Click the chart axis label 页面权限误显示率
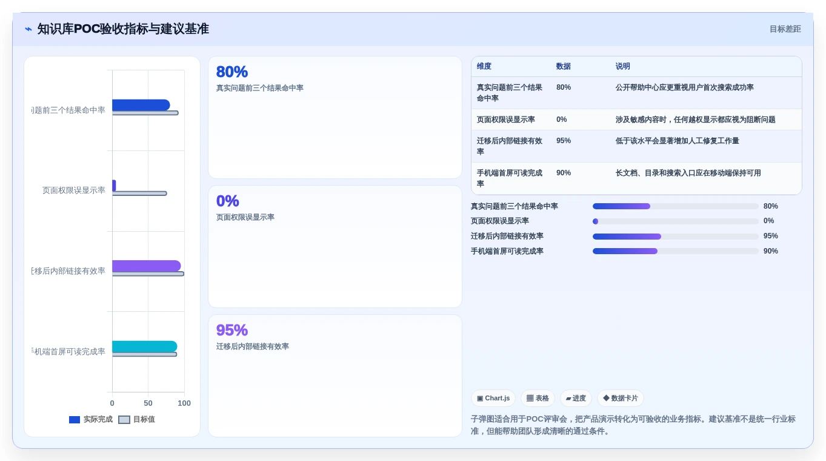826x461 pixels. 74,190
